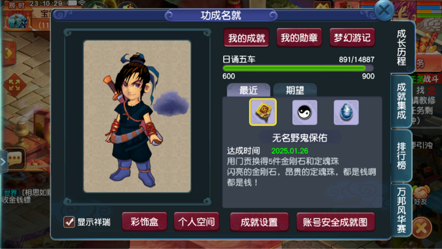Viewport: 442px width, 249px height.
Task: Open the 彩饰盒 button
Action: point(144,222)
